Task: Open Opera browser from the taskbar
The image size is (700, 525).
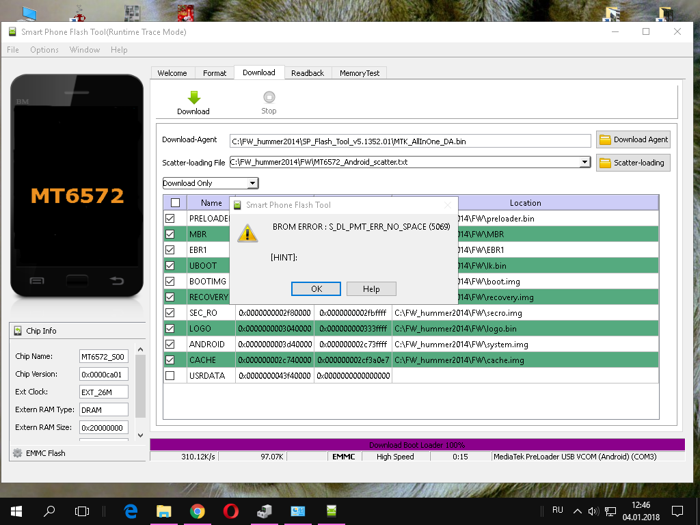Action: (x=230, y=511)
